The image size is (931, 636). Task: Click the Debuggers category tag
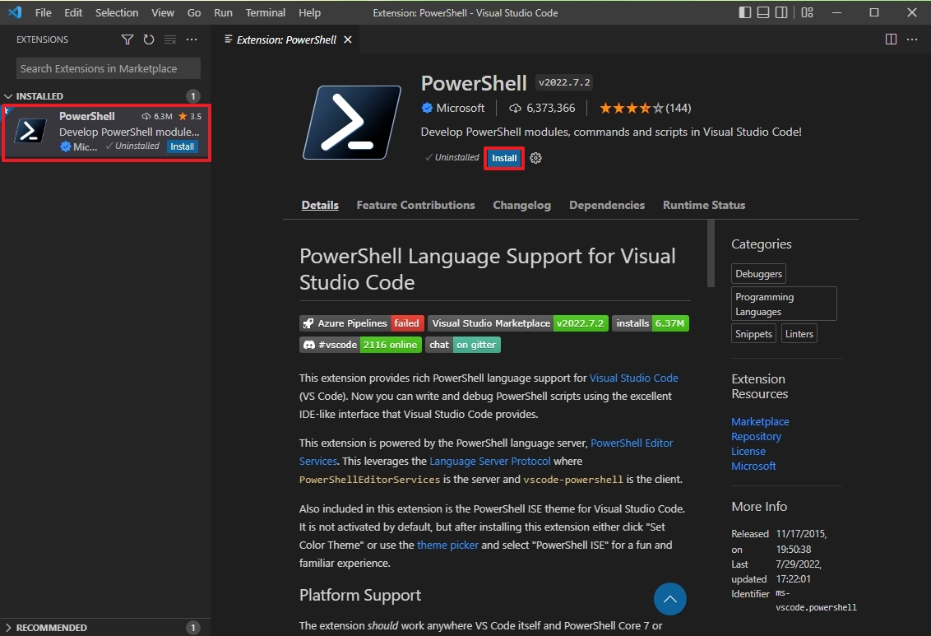pyautogui.click(x=758, y=274)
